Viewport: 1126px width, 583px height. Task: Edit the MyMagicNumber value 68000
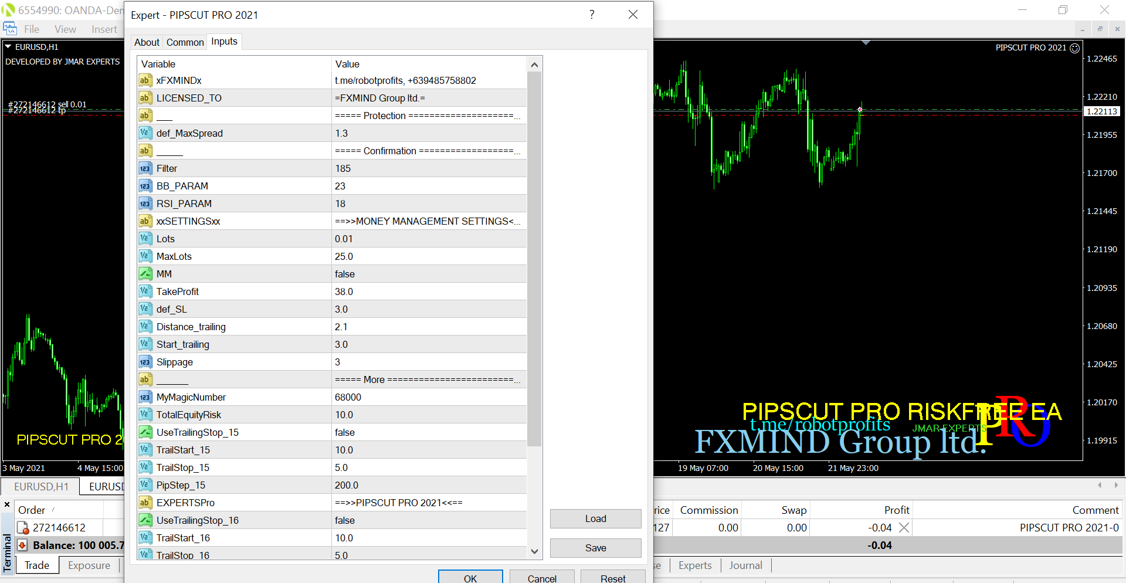(x=429, y=397)
